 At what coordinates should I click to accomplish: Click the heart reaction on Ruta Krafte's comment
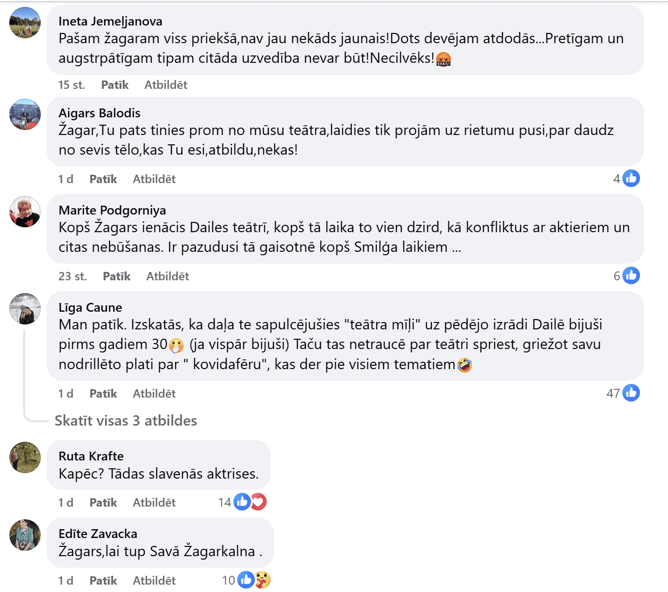pyautogui.click(x=258, y=502)
